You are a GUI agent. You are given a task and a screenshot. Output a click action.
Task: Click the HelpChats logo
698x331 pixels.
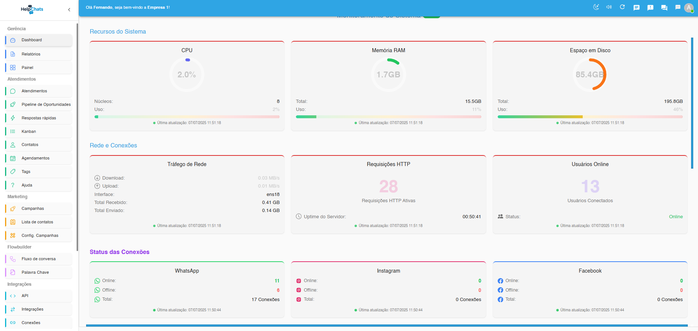point(32,9)
